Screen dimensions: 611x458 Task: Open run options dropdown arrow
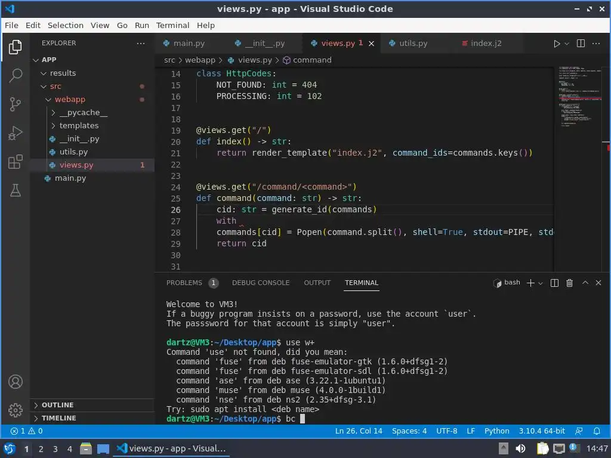coord(567,44)
